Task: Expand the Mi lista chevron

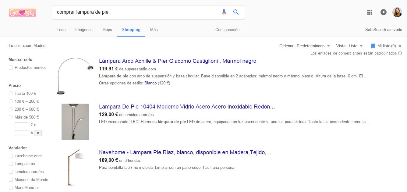Action: coord(400,46)
